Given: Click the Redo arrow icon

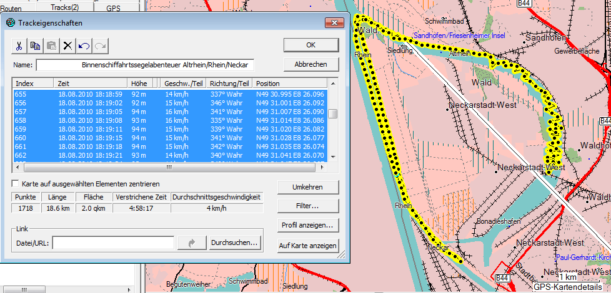Looking at the screenshot, I should [x=101, y=46].
